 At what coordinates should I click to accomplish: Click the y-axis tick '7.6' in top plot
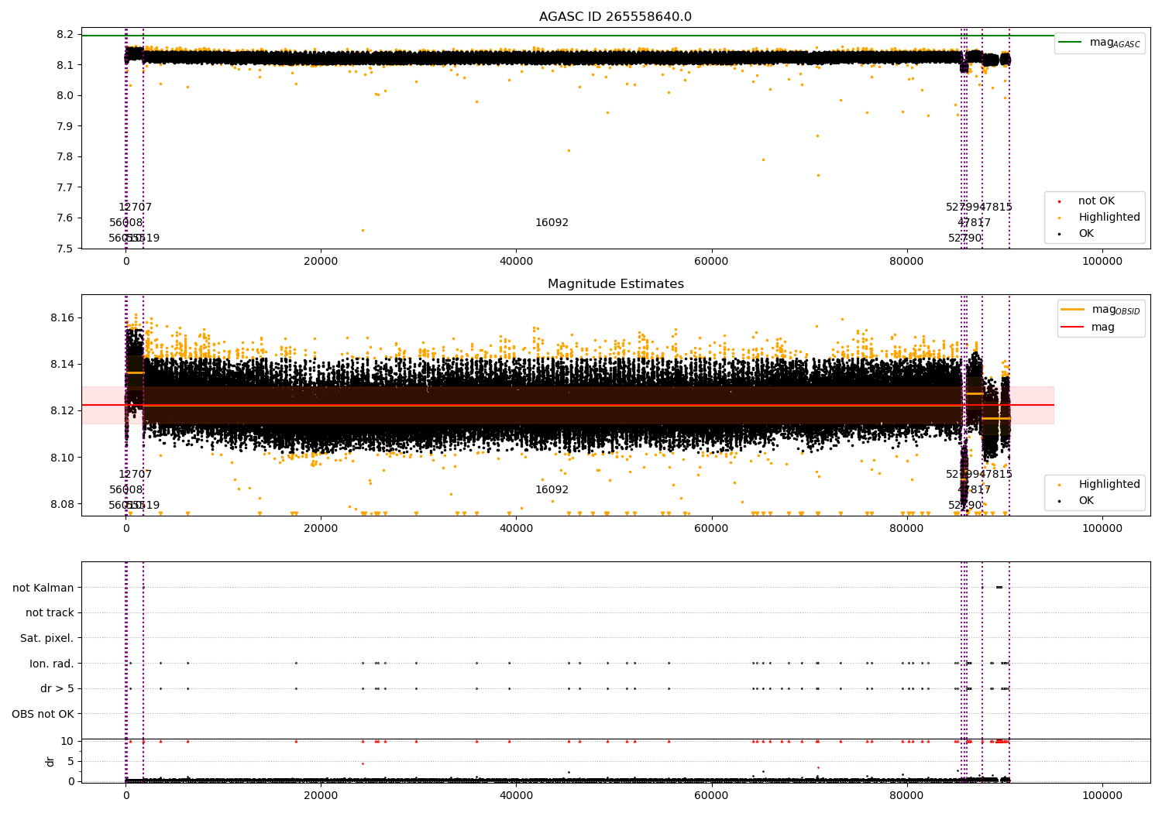pyautogui.click(x=65, y=218)
